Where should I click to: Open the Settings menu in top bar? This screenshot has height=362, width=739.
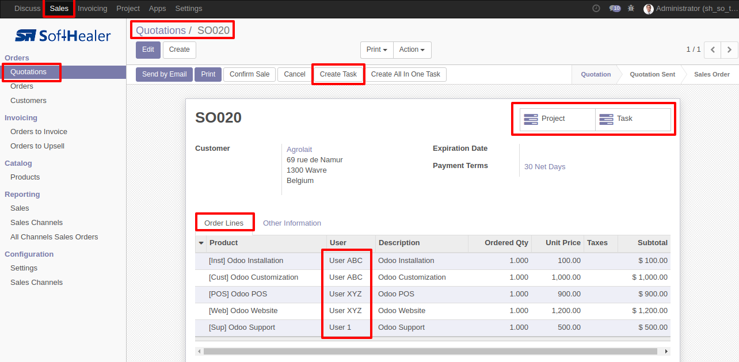tap(189, 9)
